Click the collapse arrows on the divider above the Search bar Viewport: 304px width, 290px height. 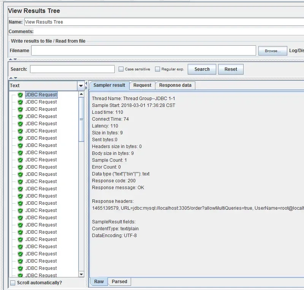click(x=13, y=59)
